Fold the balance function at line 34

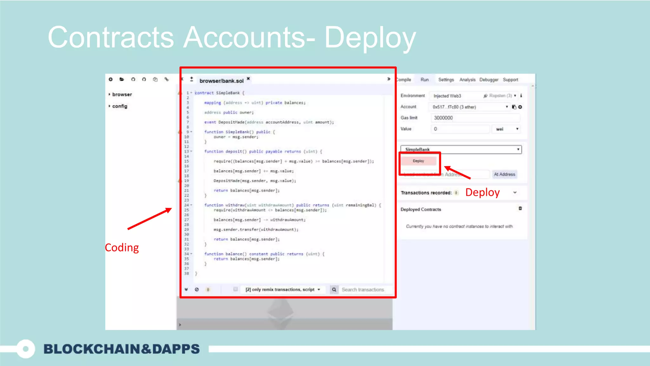tap(191, 254)
